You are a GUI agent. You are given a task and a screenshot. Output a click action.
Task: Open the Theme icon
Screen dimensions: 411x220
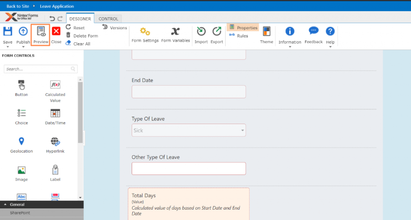point(267,32)
